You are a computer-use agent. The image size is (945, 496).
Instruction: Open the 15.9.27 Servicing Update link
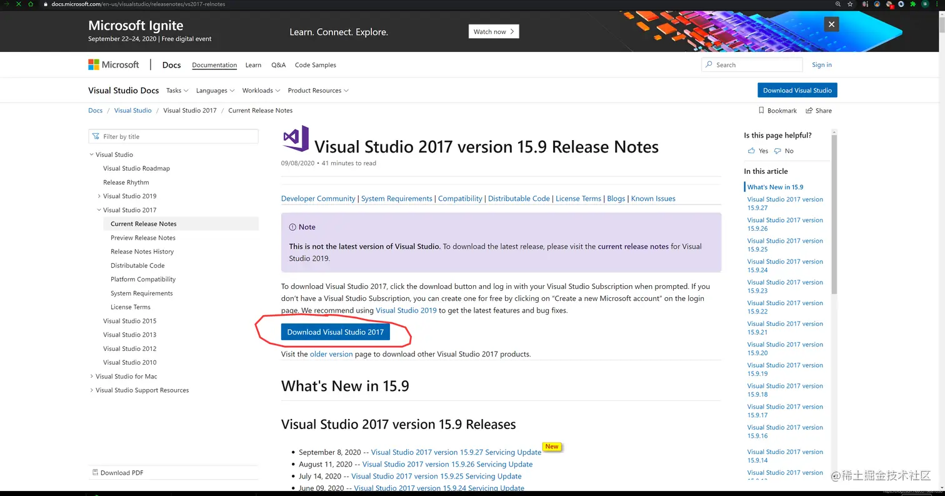[456, 452]
